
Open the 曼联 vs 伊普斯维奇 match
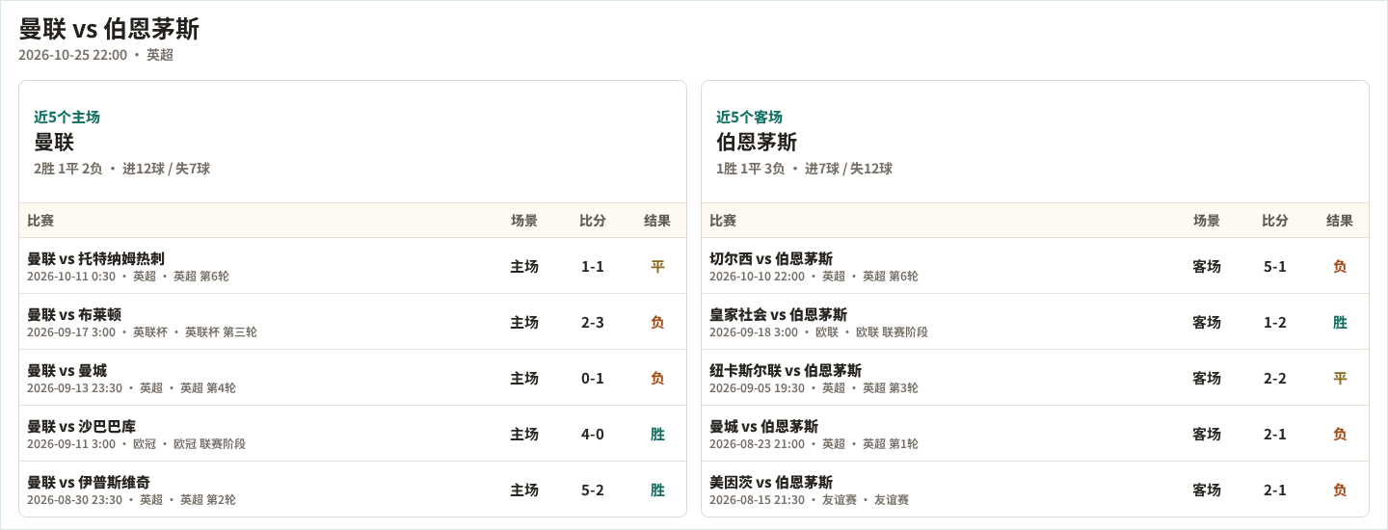[89, 482]
